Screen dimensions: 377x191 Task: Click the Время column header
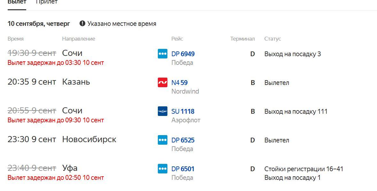pyautogui.click(x=16, y=39)
